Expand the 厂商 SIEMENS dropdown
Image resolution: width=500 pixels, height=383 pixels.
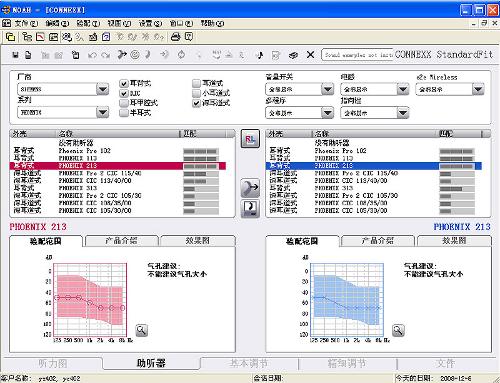[x=102, y=89]
